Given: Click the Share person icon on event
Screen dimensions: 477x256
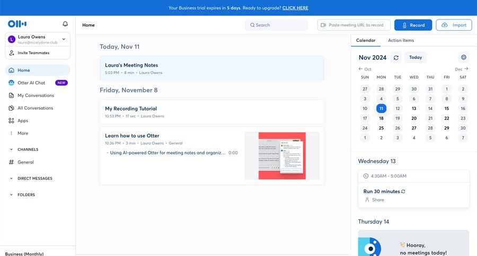Looking at the screenshot, I should (367, 200).
